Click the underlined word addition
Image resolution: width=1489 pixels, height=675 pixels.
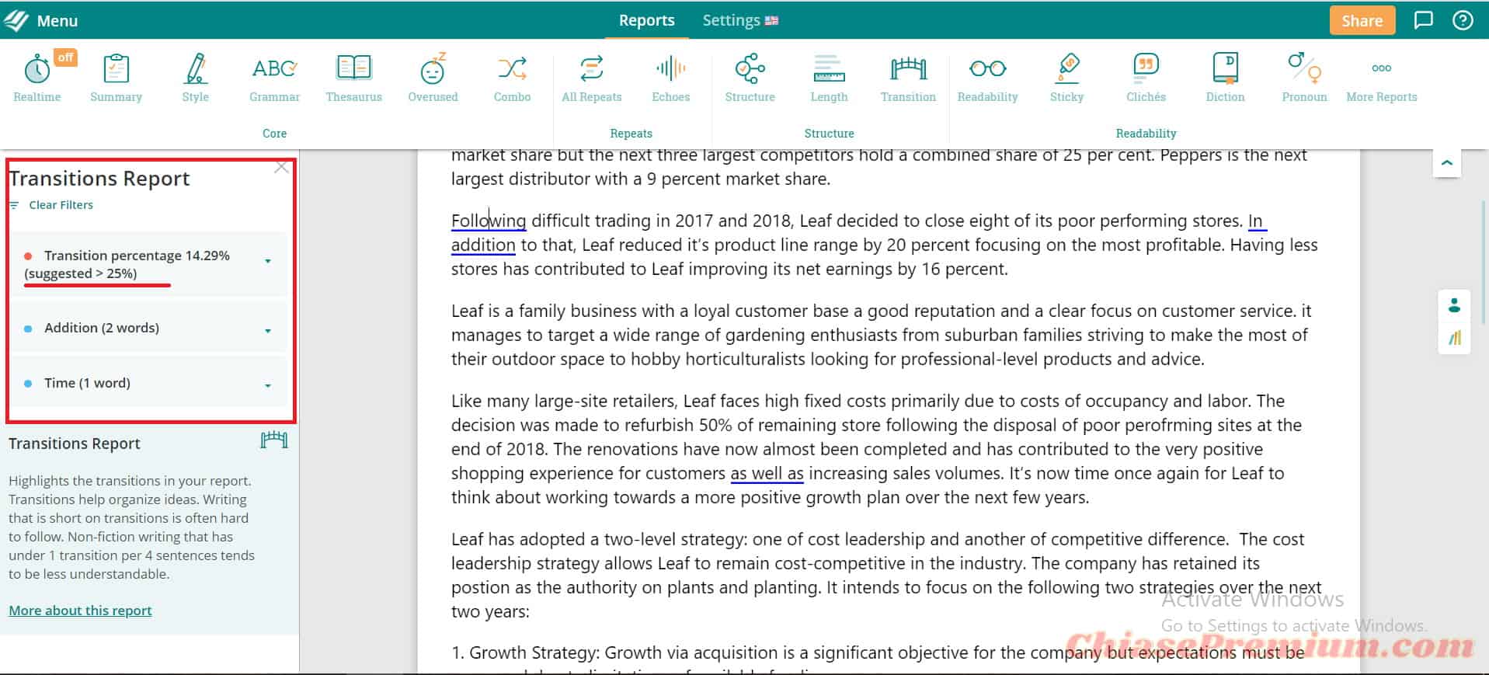point(483,245)
